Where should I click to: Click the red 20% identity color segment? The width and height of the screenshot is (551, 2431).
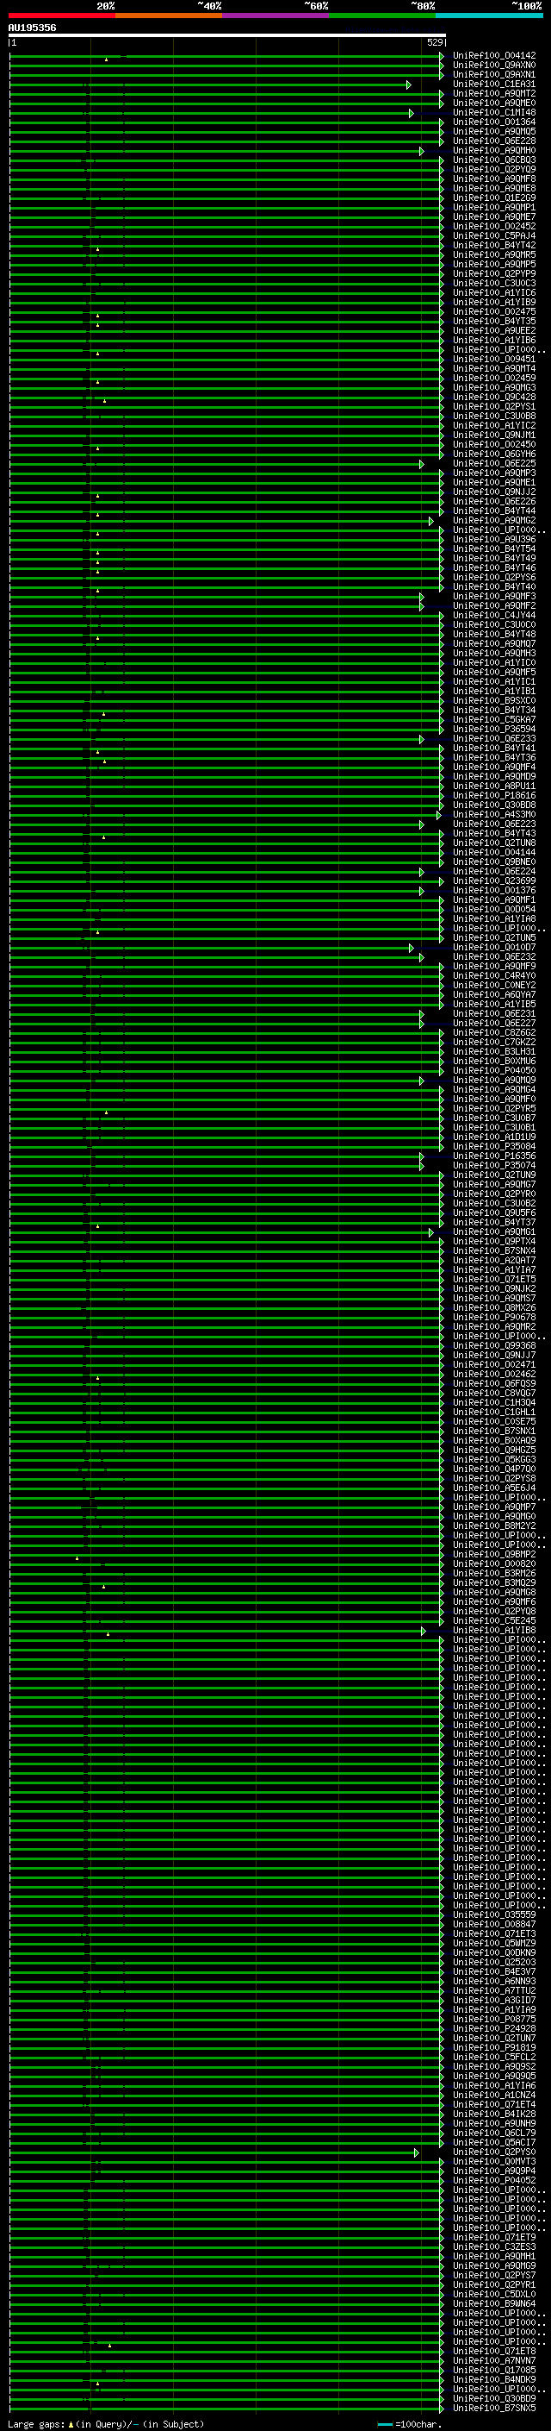click(x=62, y=16)
